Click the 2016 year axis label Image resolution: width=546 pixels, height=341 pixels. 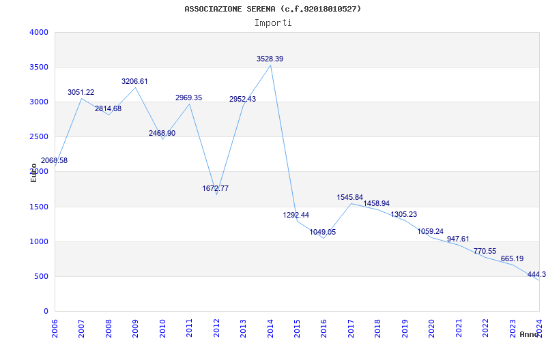(x=324, y=328)
